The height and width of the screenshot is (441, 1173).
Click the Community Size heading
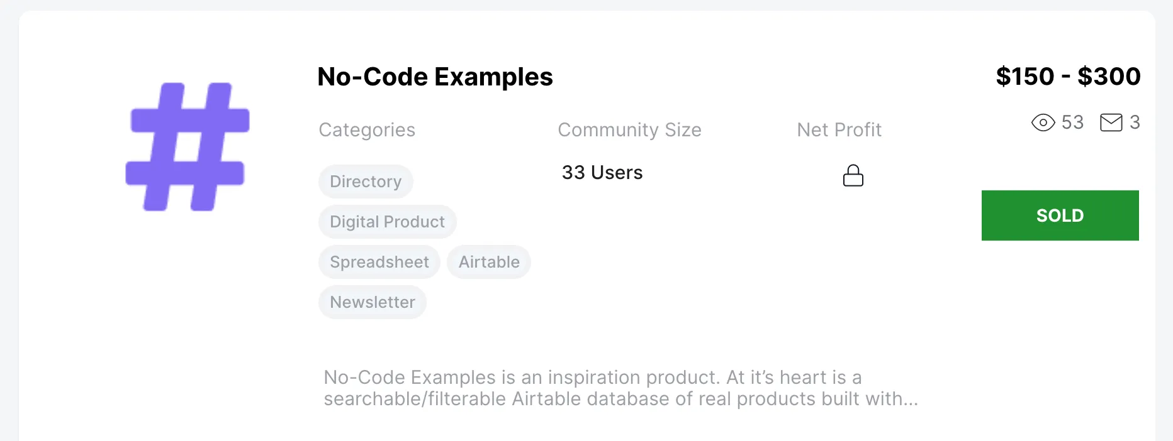629,130
